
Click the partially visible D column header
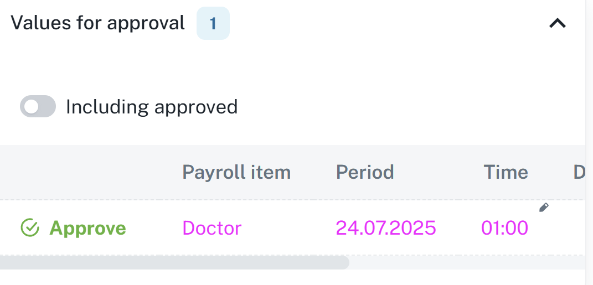pos(579,172)
